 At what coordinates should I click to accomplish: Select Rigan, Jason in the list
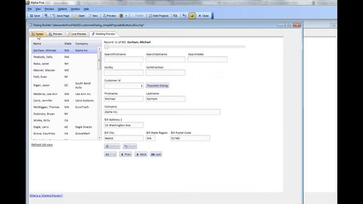pos(65,86)
